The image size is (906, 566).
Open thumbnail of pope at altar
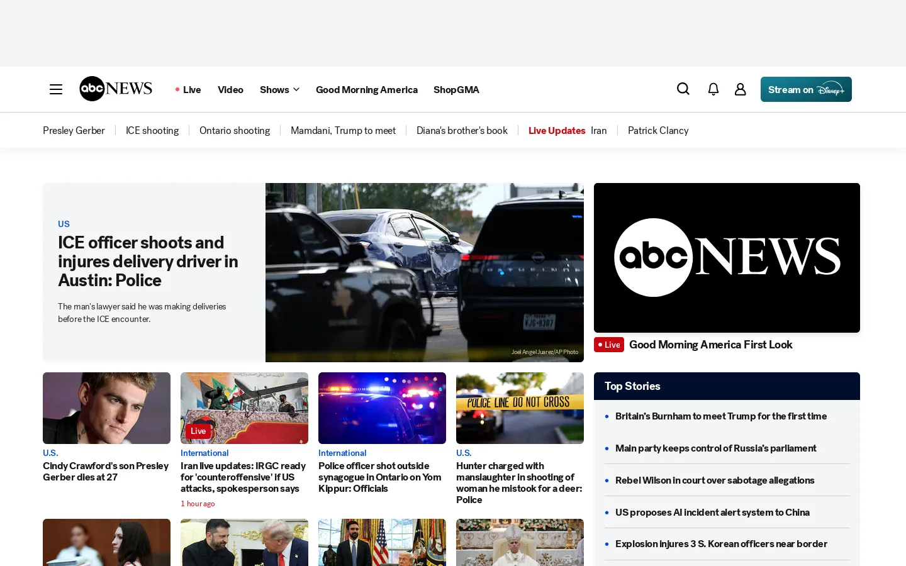[520, 542]
